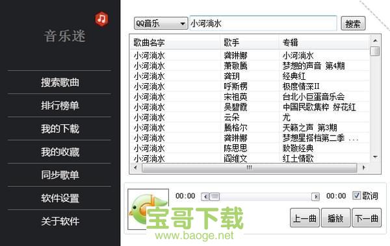Open 软件设置 in the sidebar
The width and height of the screenshot is (390, 246).
60,198
